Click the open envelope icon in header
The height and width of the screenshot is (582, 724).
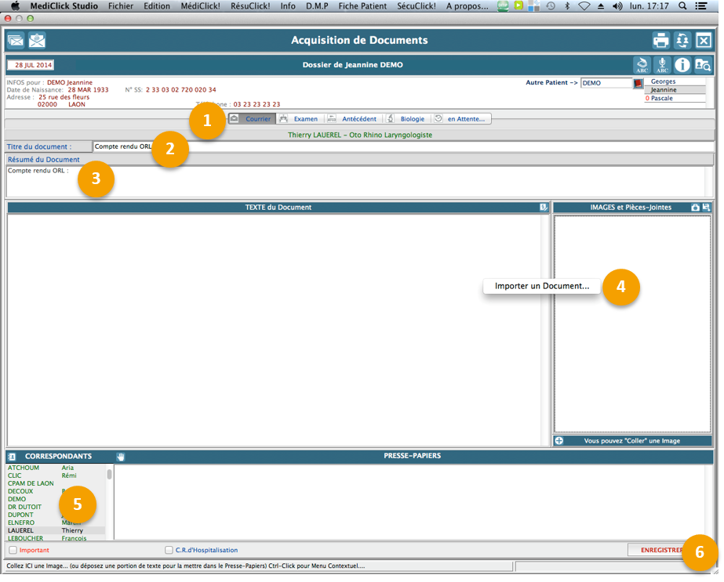pyautogui.click(x=37, y=41)
